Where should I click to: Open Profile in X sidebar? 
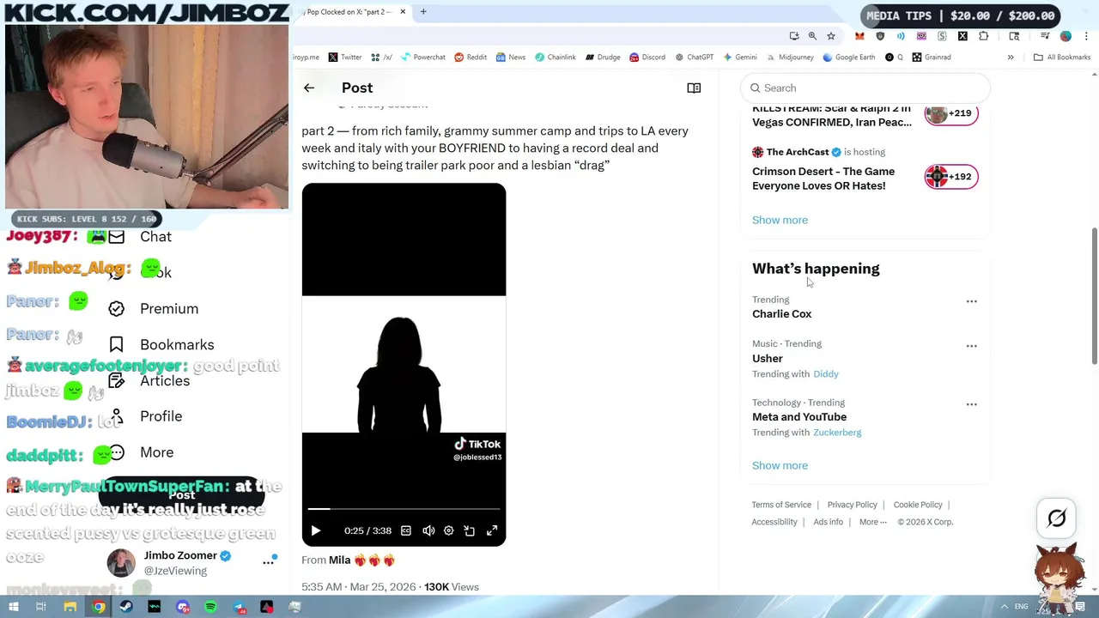tap(144, 416)
